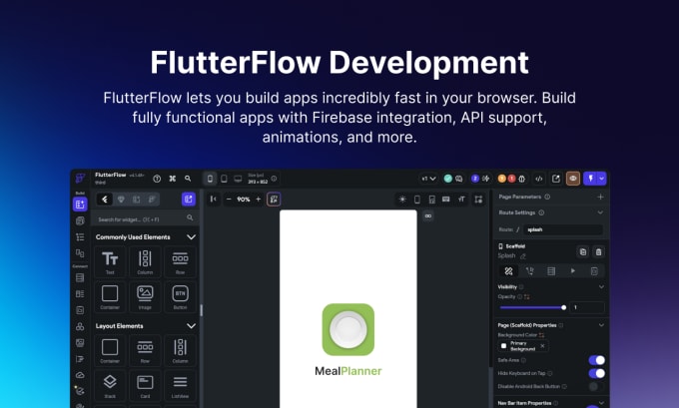Screen dimensions: 679x408
Task: Open the Storyboard sidebar icon
Action: (x=80, y=253)
